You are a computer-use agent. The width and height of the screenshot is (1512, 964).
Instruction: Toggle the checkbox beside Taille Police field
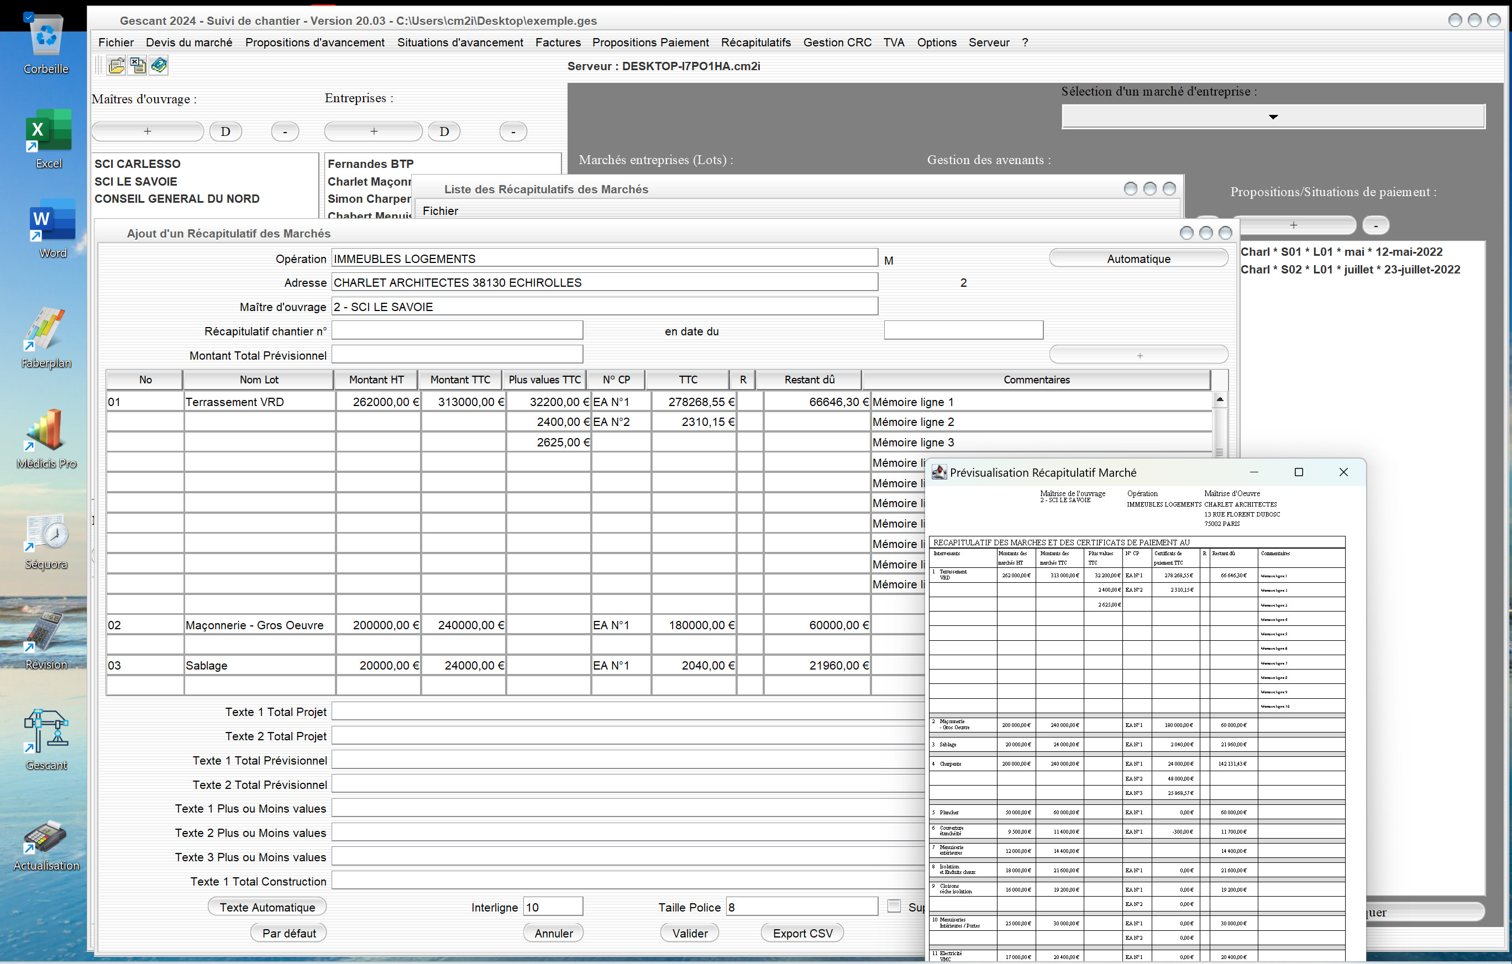pyautogui.click(x=894, y=905)
